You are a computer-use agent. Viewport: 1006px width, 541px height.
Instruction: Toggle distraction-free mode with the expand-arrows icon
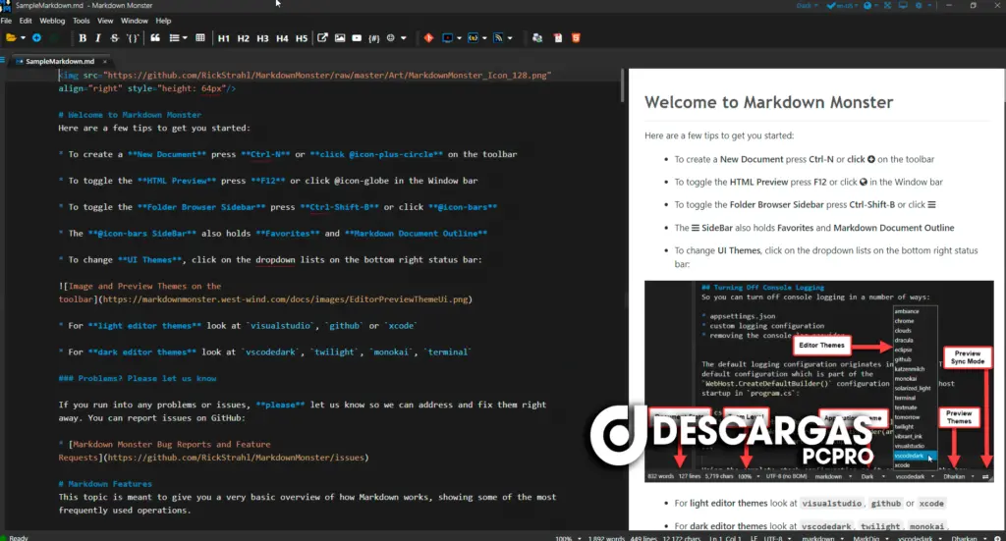(887, 6)
